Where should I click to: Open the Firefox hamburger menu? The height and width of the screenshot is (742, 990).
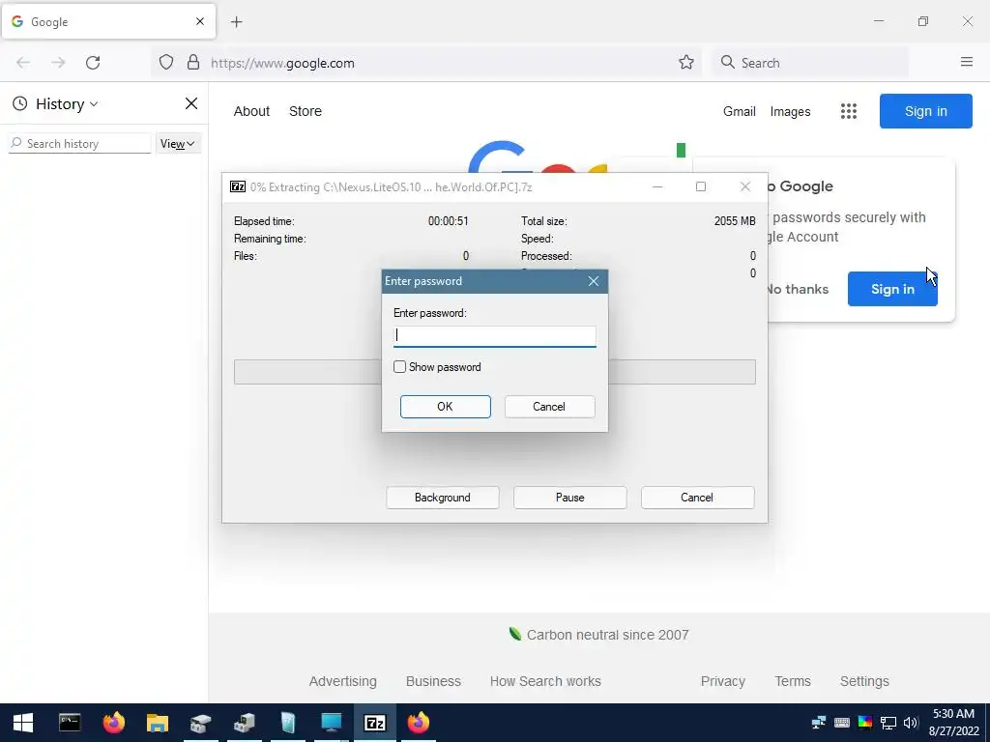tap(967, 62)
